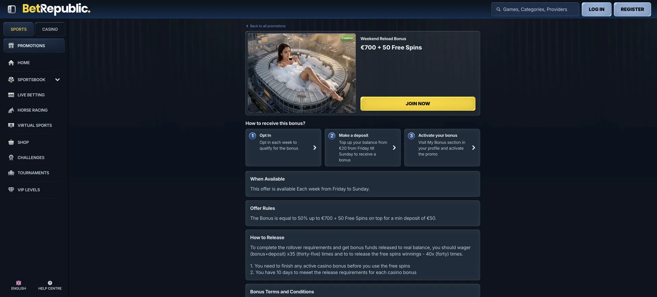This screenshot has height=297, width=657.
Task: Open the VIP Levels page label
Action: [x=29, y=190]
